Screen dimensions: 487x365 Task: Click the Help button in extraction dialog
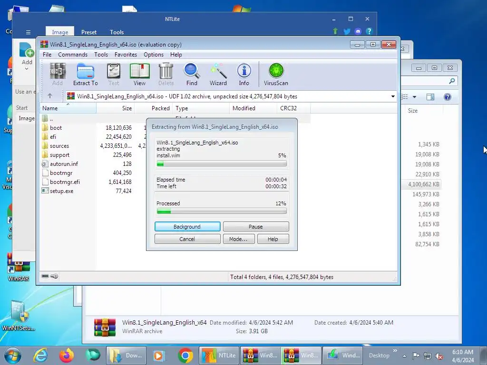[273, 239]
